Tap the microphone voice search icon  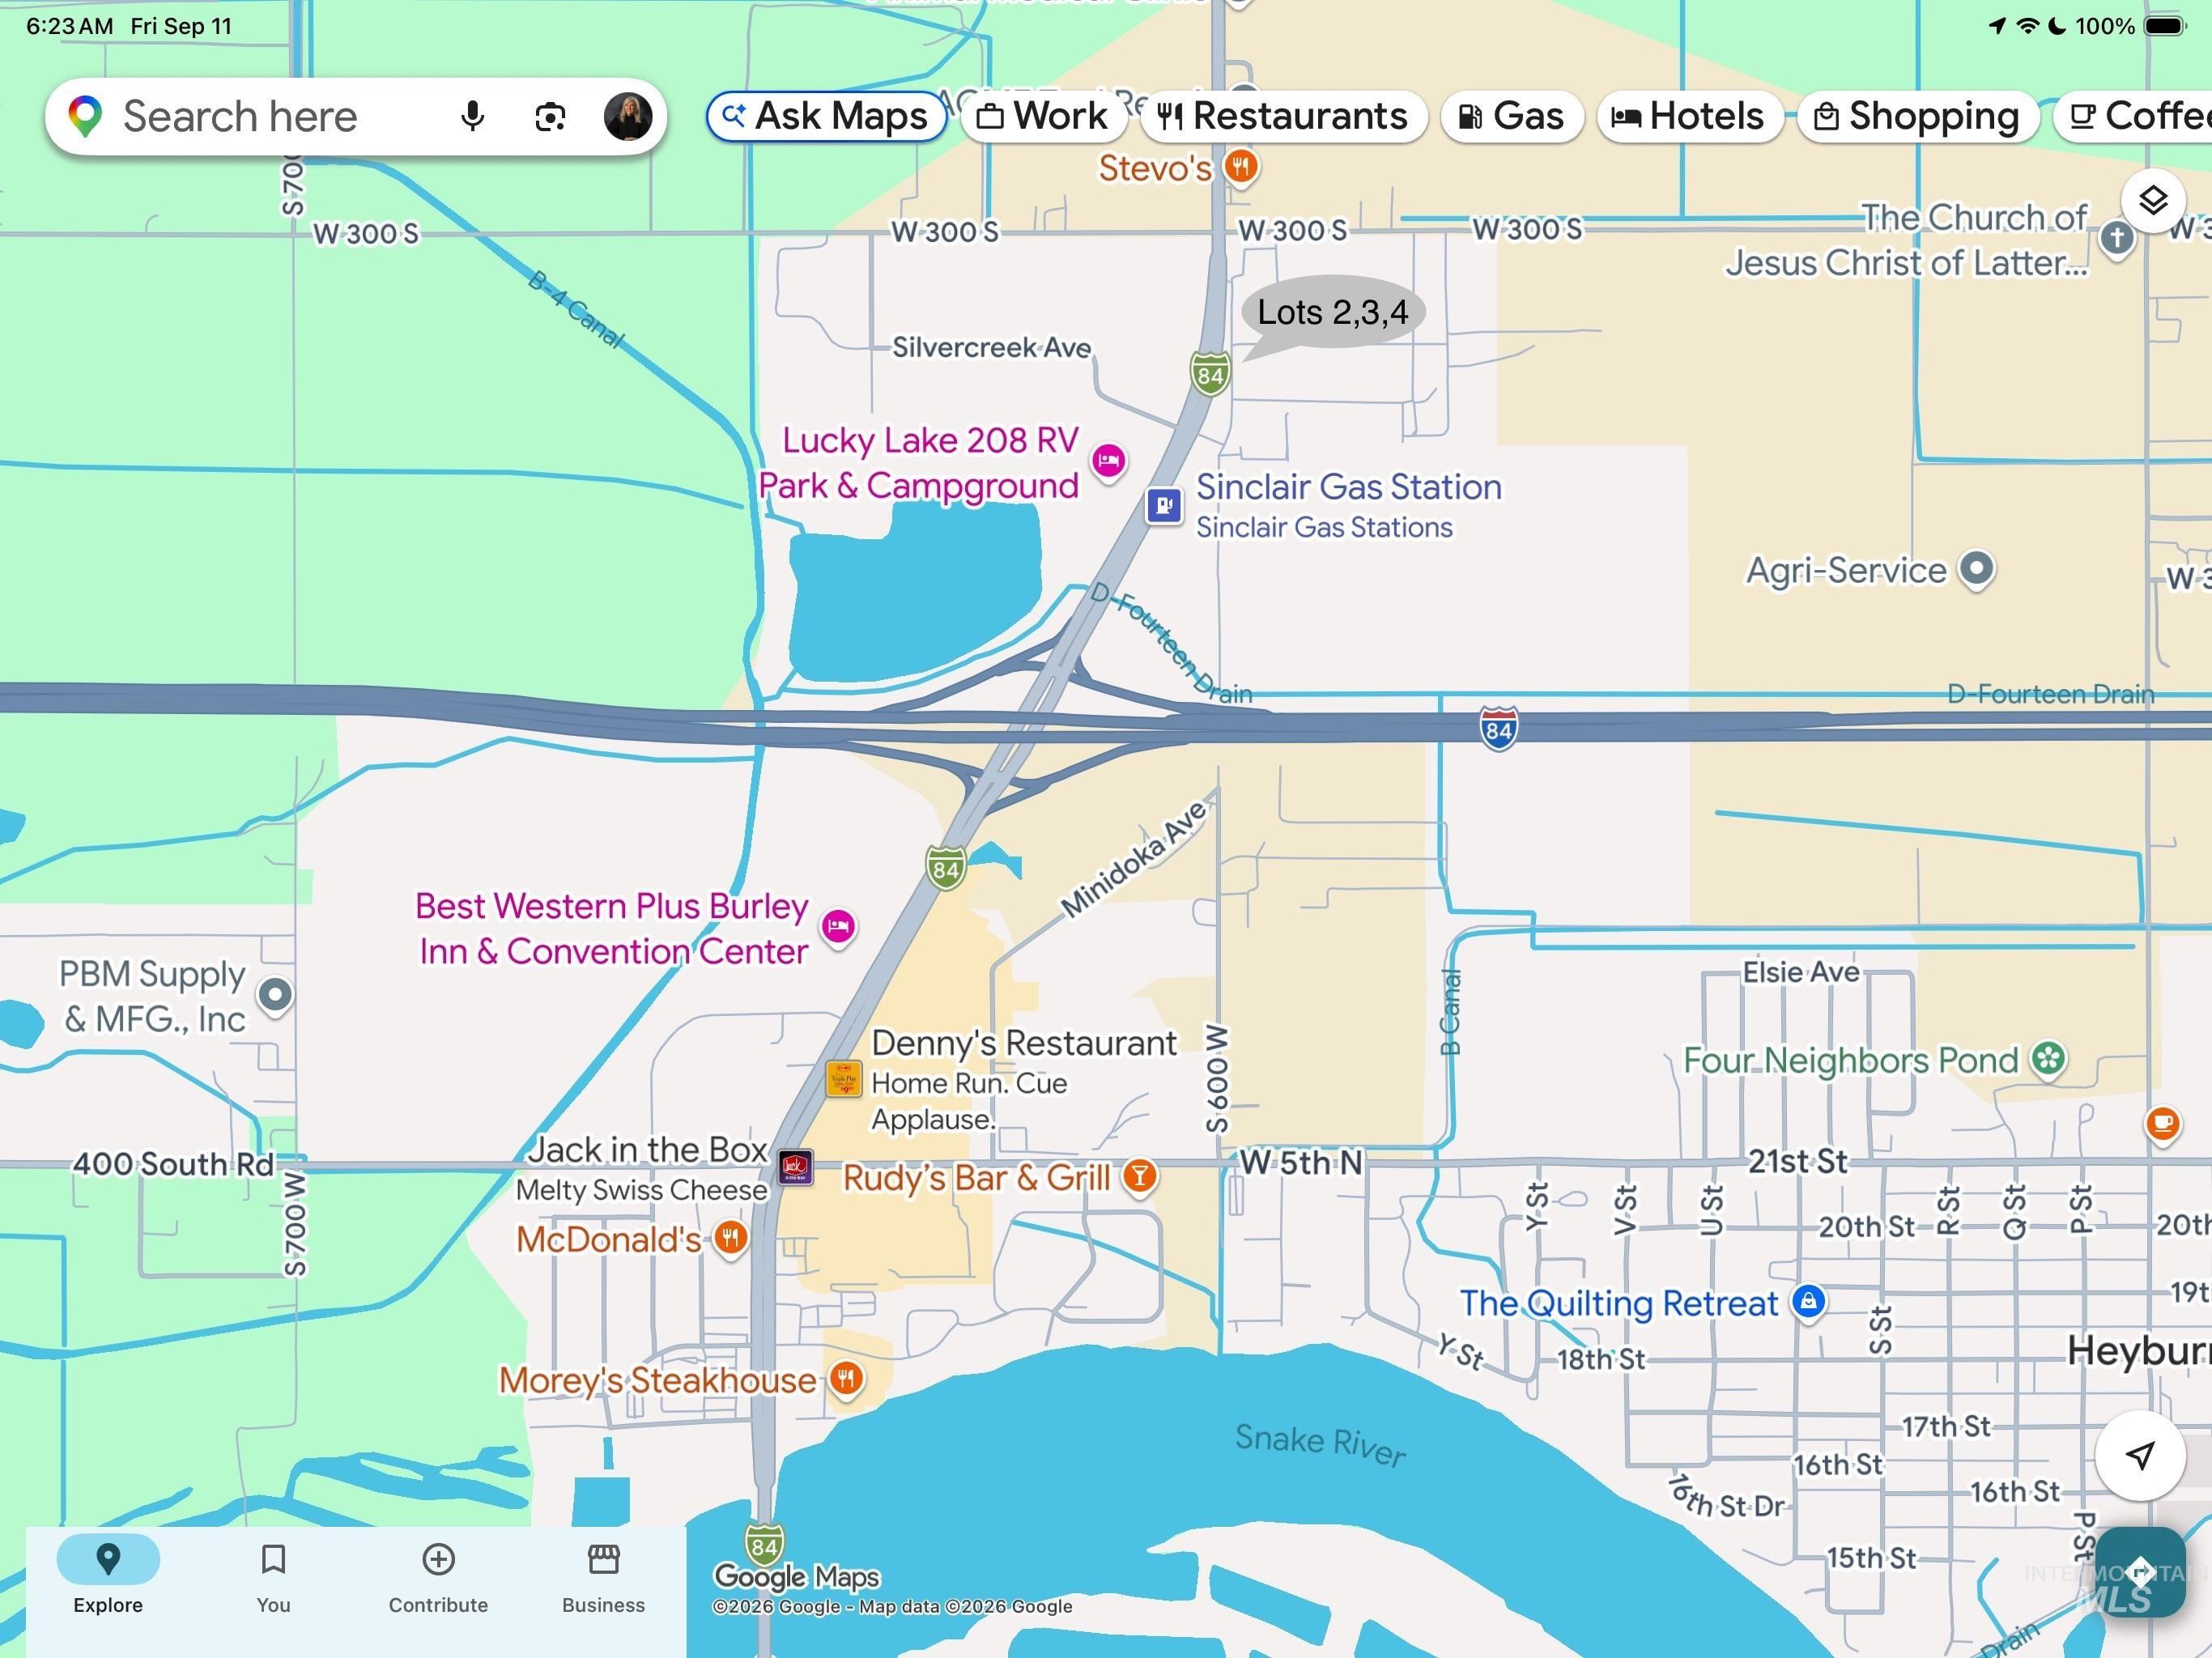(473, 117)
